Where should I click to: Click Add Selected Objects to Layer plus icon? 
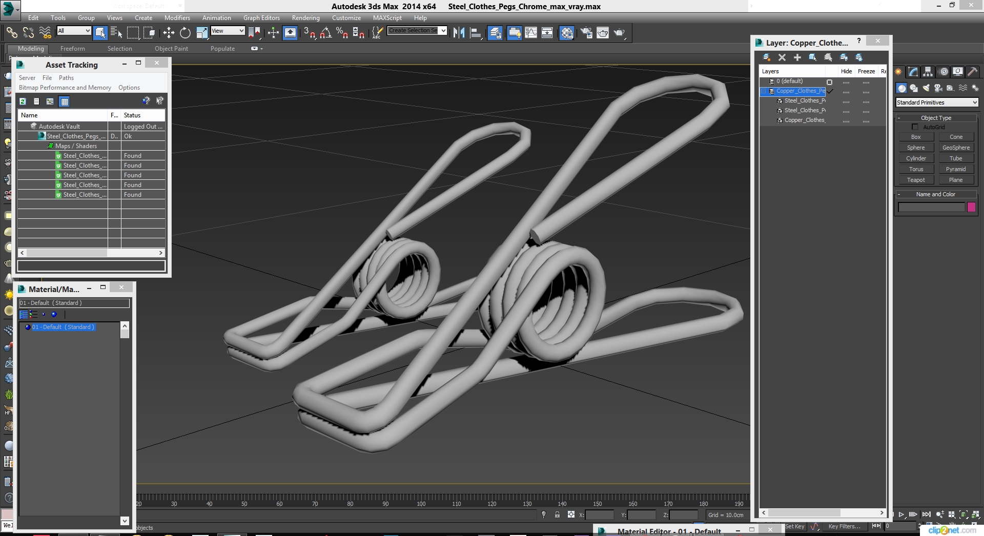coord(797,57)
